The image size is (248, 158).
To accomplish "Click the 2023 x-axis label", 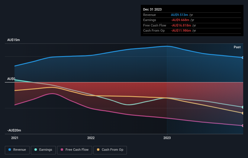I will click(x=167, y=138).
